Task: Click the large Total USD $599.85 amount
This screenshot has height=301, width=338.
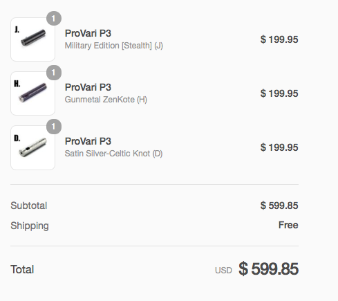Action: tap(268, 269)
